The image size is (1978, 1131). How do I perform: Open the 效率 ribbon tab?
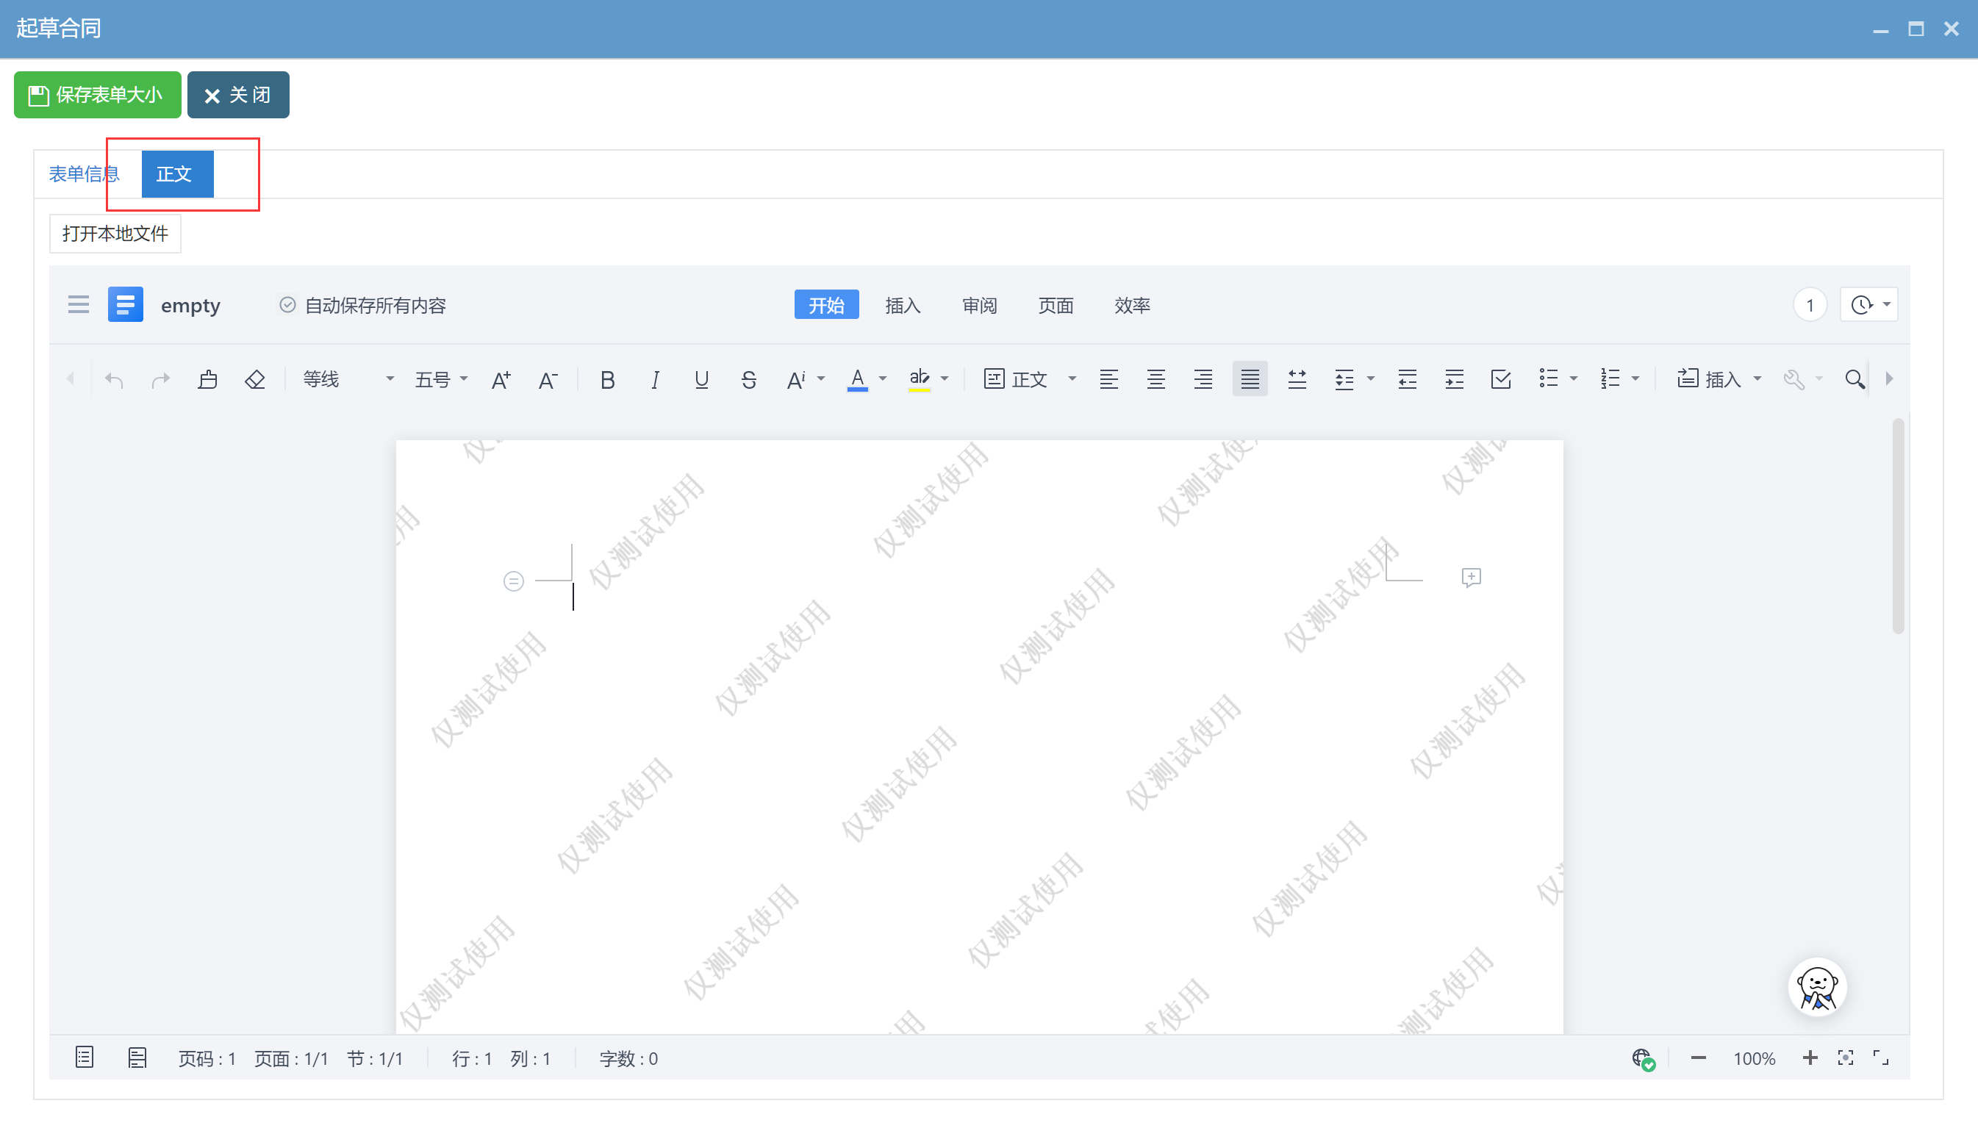pyautogui.click(x=1132, y=304)
